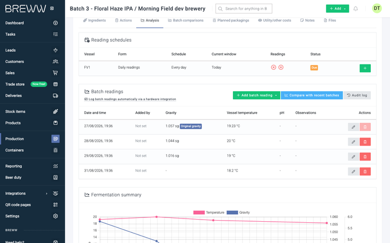This screenshot has height=243, width=390.
Task: Click the first missed reading indicator for FV1
Action: pyautogui.click(x=274, y=67)
